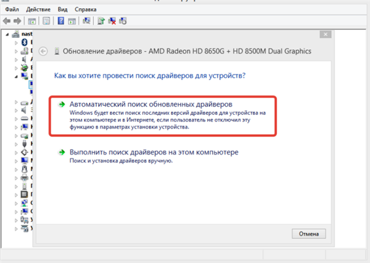
Task: Click the Forward arrow in the toolbar
Action: pyautogui.click(x=17, y=21)
